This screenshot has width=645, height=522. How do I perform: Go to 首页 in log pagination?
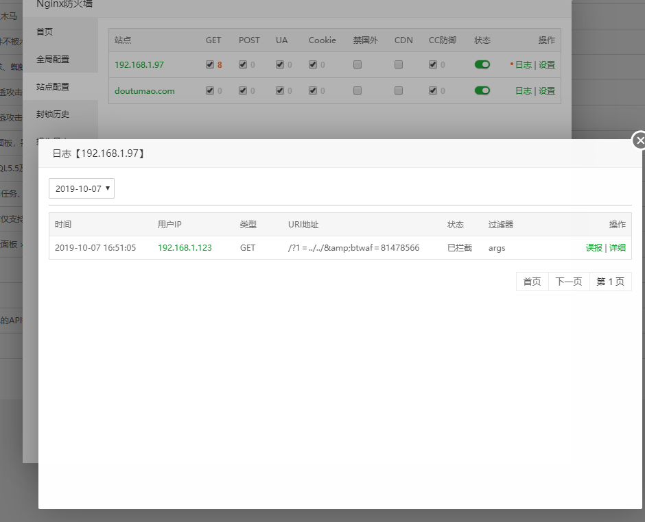[x=532, y=282]
